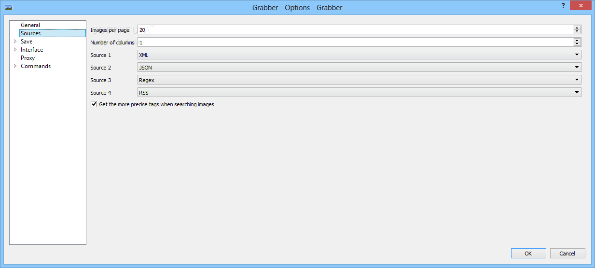This screenshot has height=268, width=595.
Task: Expand the Save tree node arrow
Action: 15,42
